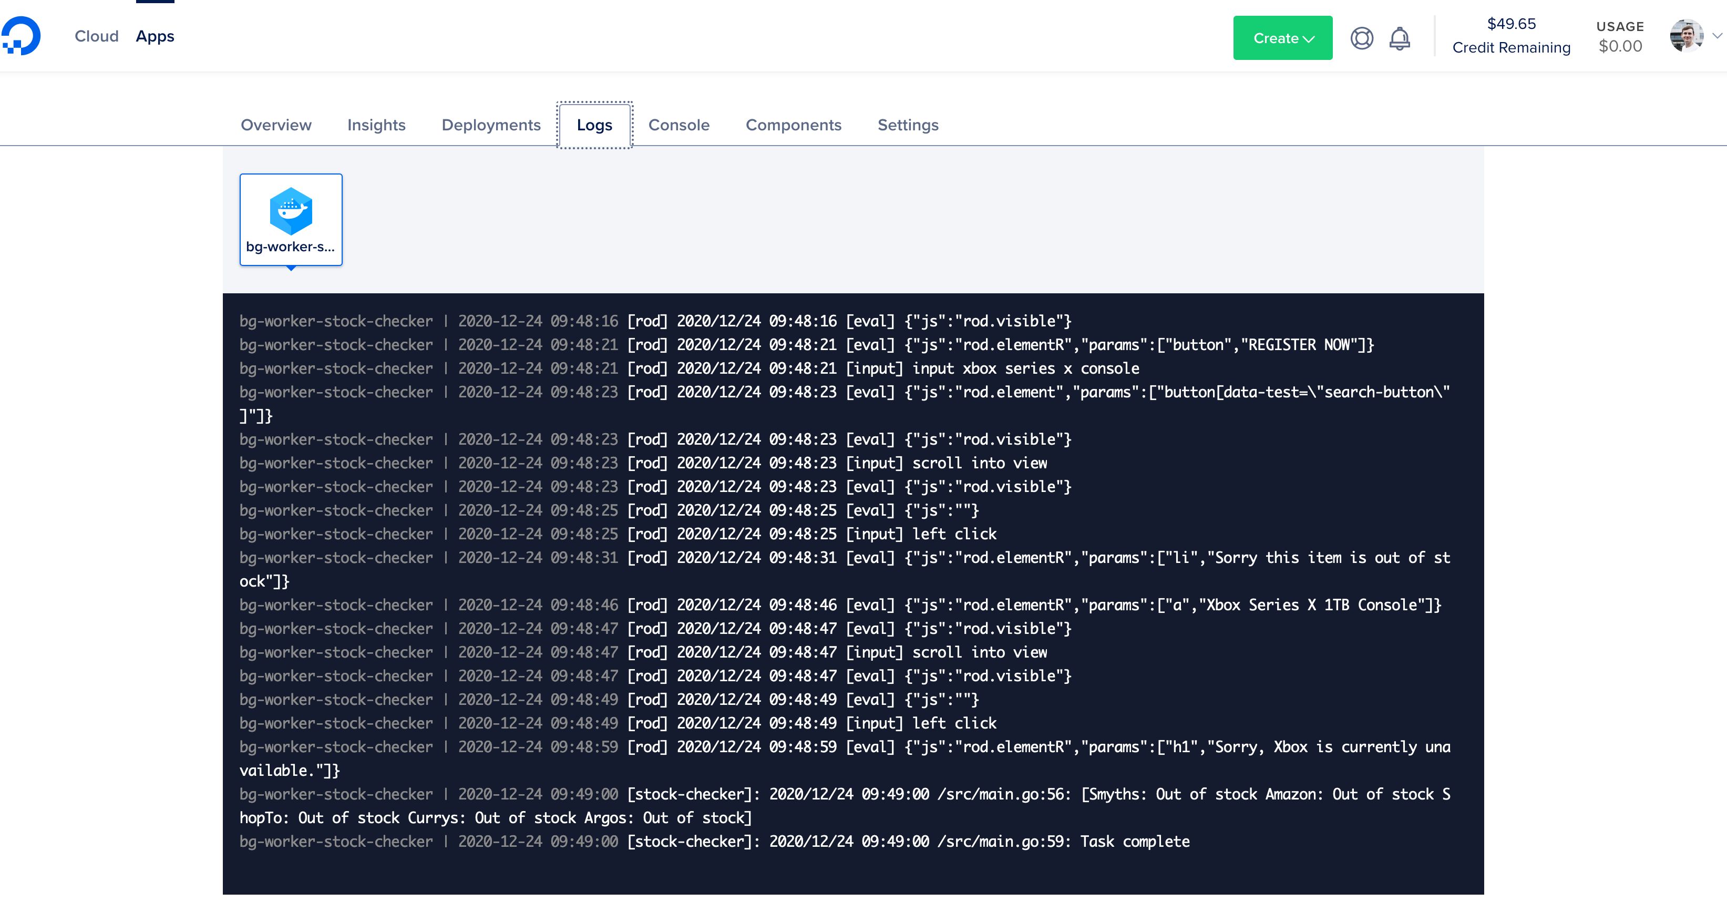Viewport: 1727px width, 902px height.
Task: Open the Create dropdown button
Action: [x=1282, y=38]
